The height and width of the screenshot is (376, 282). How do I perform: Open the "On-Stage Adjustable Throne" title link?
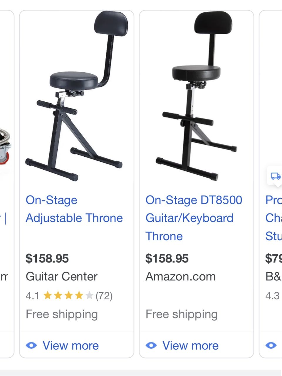coord(74,209)
